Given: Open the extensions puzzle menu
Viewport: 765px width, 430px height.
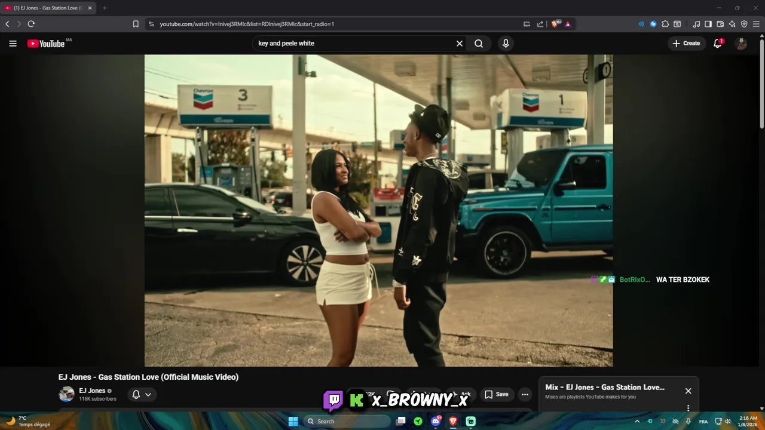Looking at the screenshot, I should coord(665,24).
